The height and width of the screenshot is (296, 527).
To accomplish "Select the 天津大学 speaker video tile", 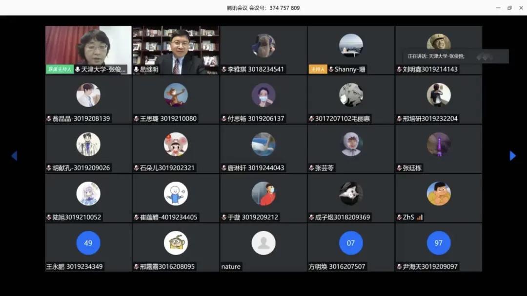I will [x=88, y=46].
